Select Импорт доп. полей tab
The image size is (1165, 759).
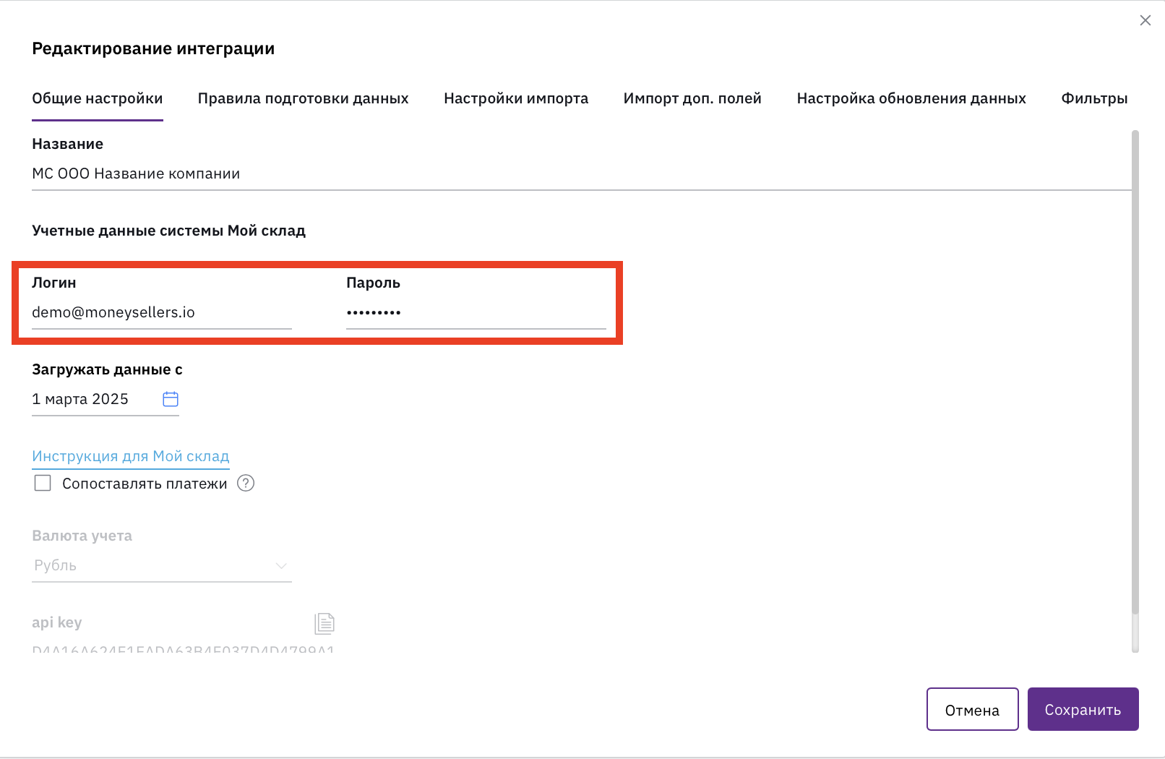point(692,98)
